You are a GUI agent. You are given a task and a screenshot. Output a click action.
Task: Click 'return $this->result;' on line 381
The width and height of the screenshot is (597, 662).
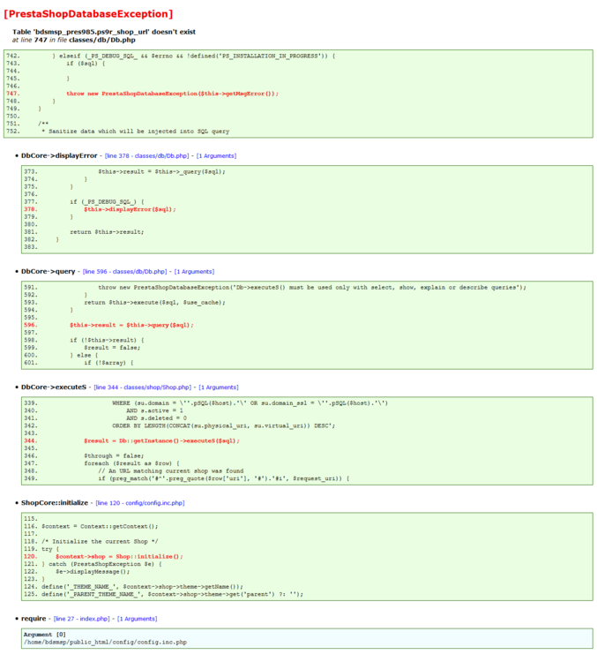tap(107, 232)
